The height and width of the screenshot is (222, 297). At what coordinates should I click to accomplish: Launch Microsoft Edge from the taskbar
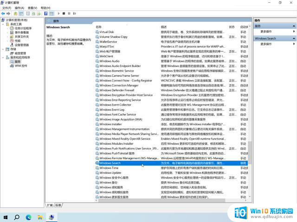tap(29, 217)
